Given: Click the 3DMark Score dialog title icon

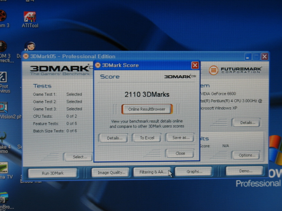Looking at the screenshot, I should click(98, 65).
